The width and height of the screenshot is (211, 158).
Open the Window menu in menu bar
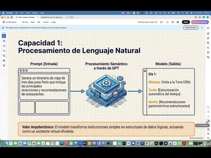[x=35, y=13]
